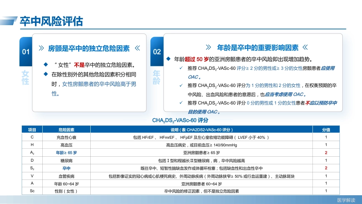Click the blue 卒中 risk factor cell

pyautogui.click(x=66, y=168)
